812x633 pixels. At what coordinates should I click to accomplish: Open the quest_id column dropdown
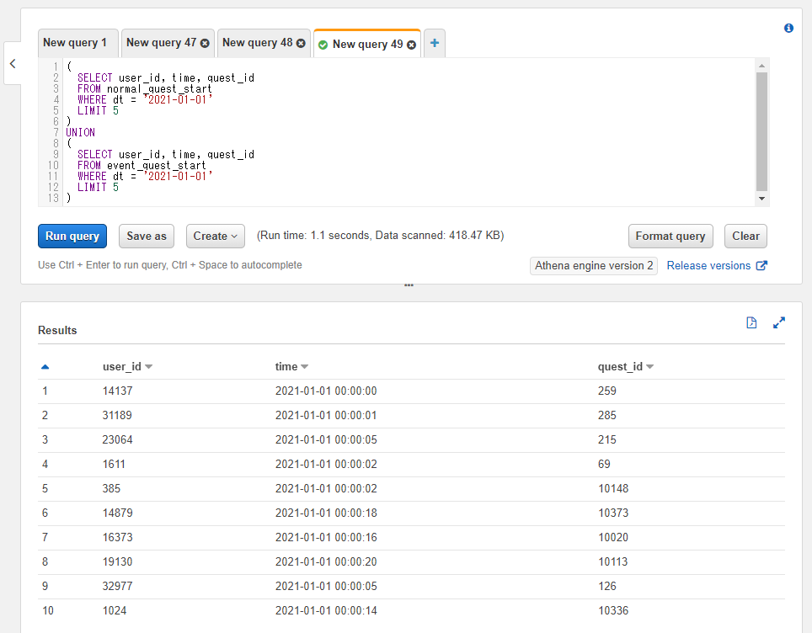click(650, 367)
